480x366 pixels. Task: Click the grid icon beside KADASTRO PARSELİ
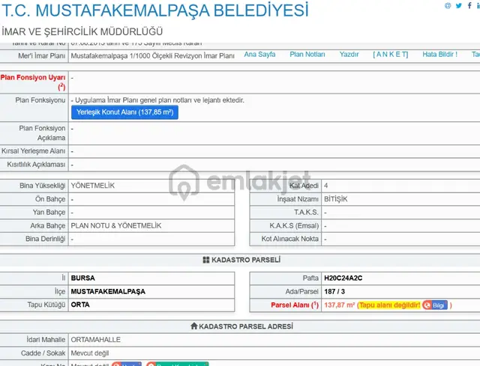click(206, 260)
